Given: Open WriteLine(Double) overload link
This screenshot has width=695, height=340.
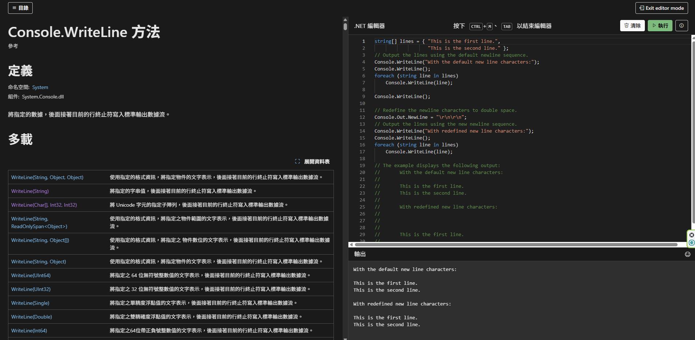Looking at the screenshot, I should [32, 317].
